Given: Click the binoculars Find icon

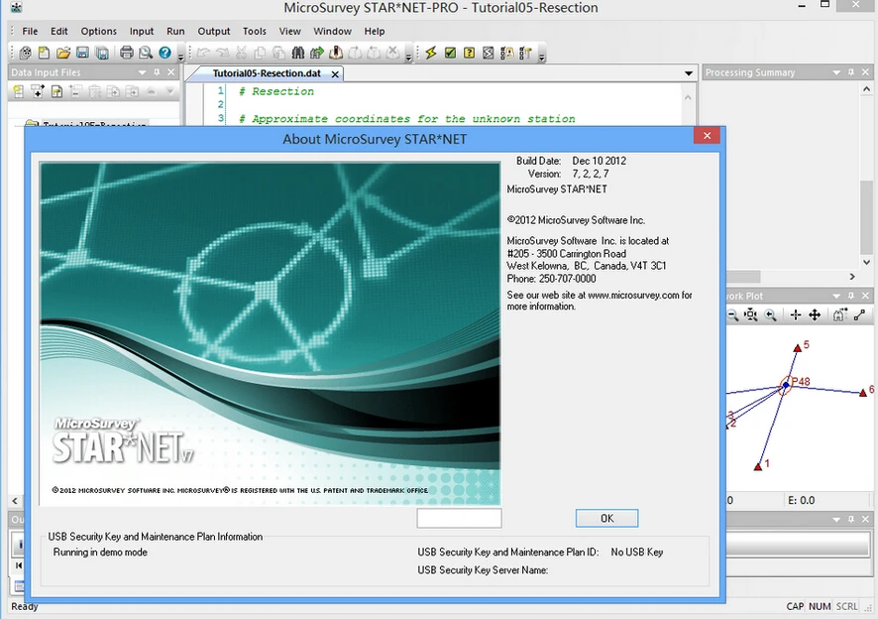Looking at the screenshot, I should click(298, 53).
